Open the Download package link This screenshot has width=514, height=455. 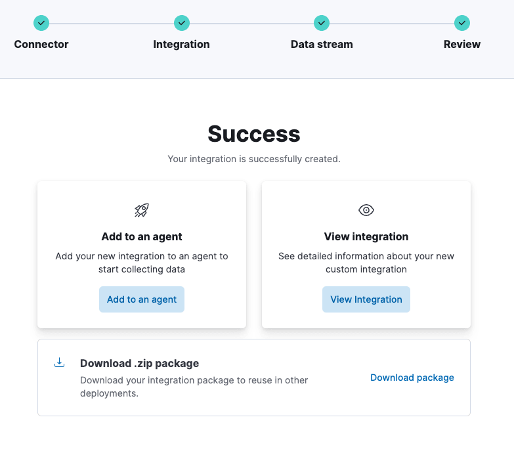[x=412, y=378]
